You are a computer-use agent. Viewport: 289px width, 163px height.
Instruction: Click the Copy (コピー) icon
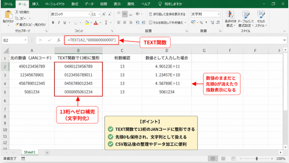(17, 18)
